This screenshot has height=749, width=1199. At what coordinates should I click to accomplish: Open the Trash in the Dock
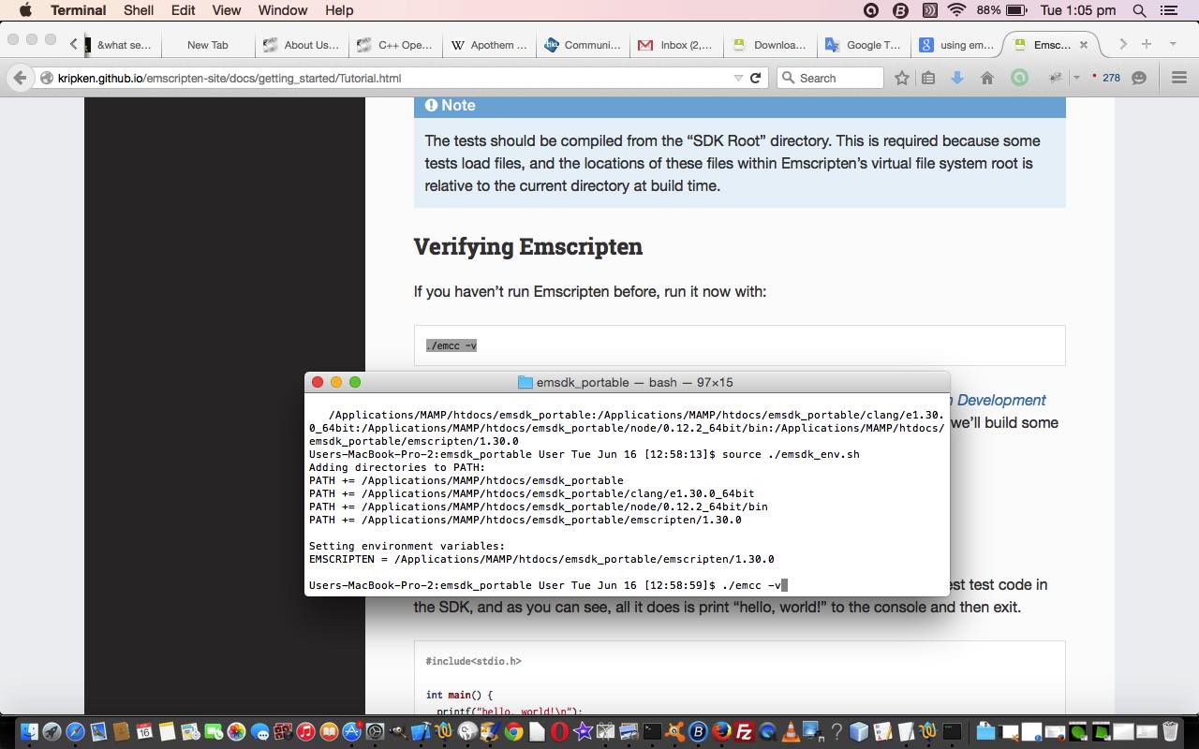tap(1170, 732)
